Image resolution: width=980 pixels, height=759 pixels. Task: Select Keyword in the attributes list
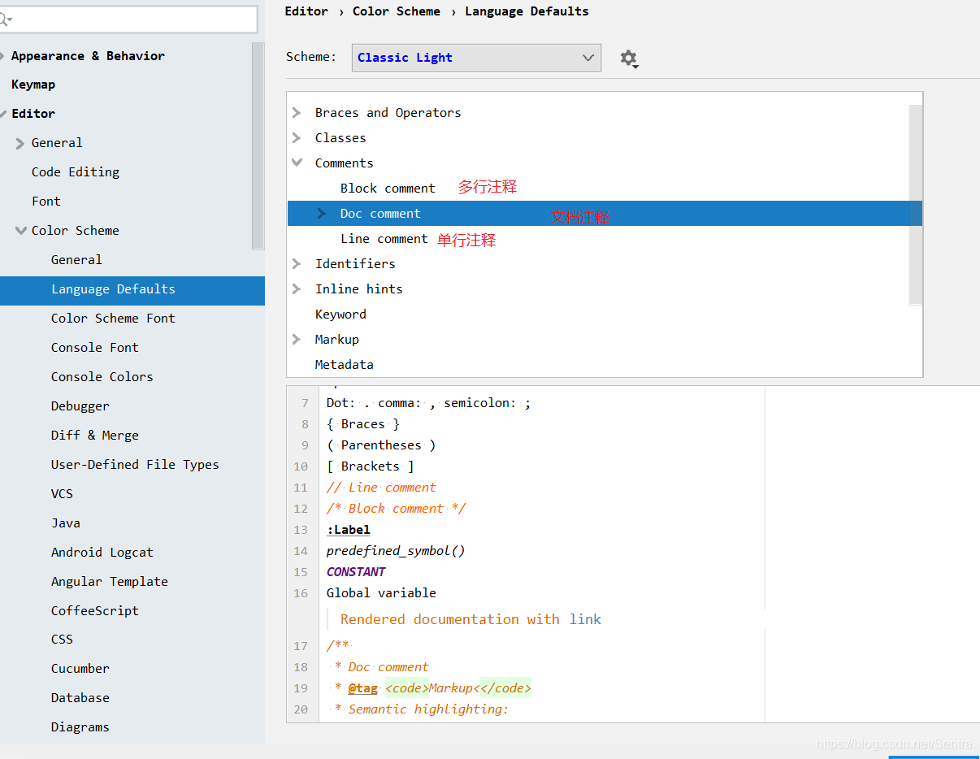(340, 314)
